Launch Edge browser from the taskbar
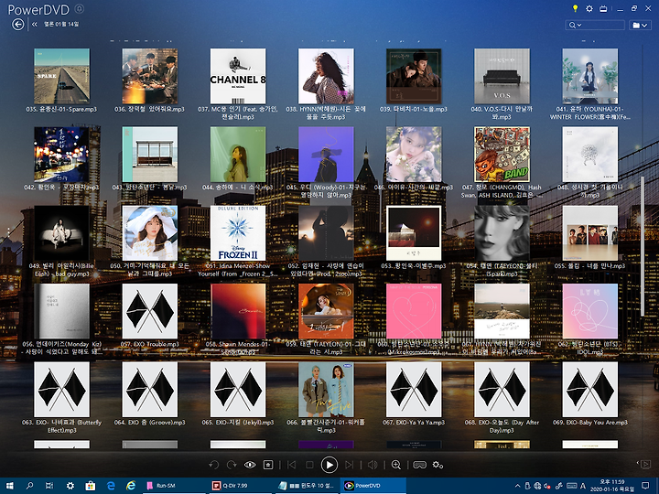The height and width of the screenshot is (494, 659). tap(111, 486)
